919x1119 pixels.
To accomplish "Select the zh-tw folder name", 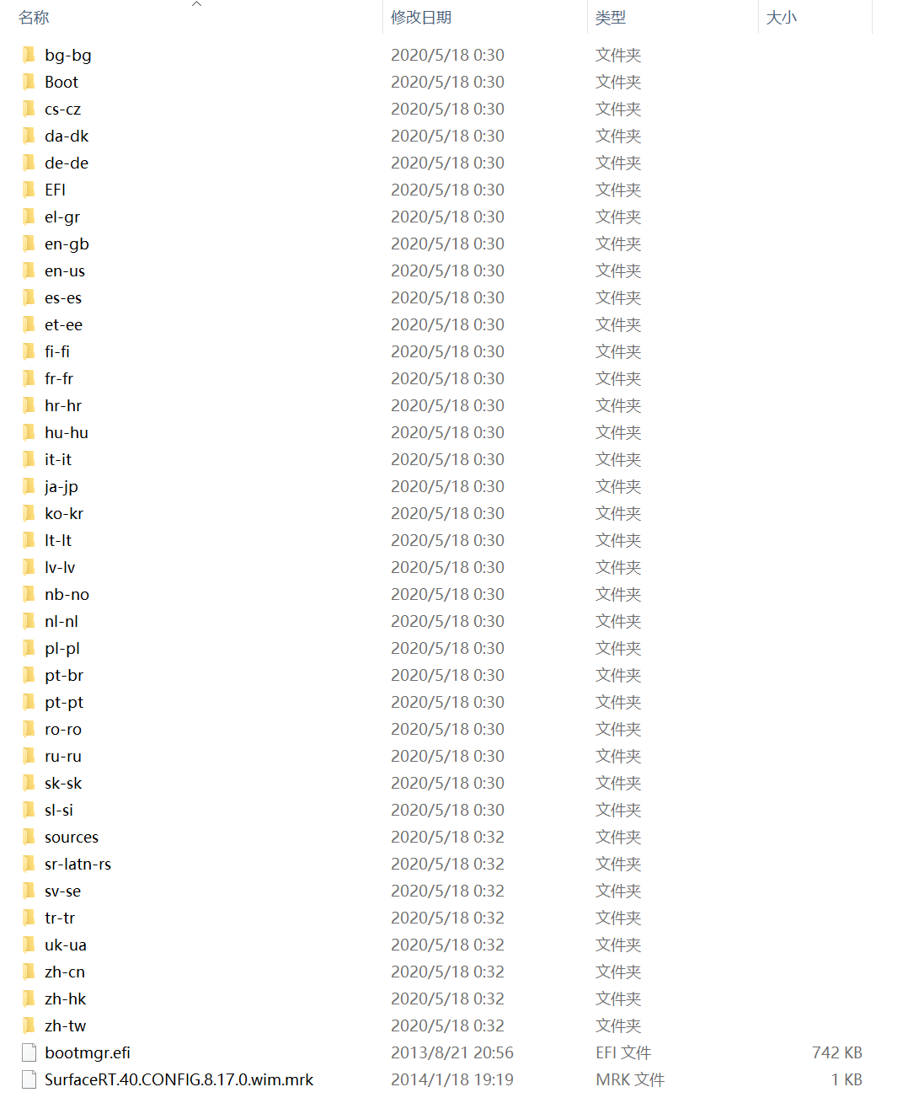I will tap(65, 1025).
